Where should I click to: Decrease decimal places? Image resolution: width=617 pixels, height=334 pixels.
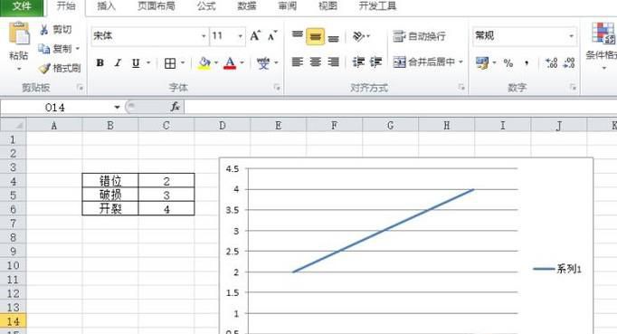click(569, 62)
